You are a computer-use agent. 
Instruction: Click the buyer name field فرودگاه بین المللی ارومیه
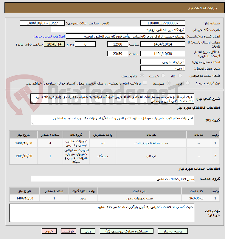pyautogui.click(x=118, y=29)
